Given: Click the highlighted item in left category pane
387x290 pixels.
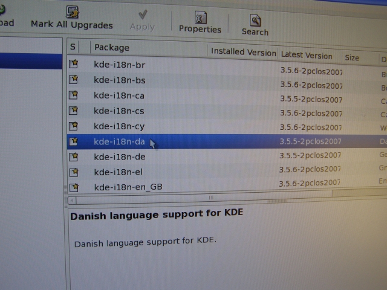Looking at the screenshot, I should coord(31,61).
